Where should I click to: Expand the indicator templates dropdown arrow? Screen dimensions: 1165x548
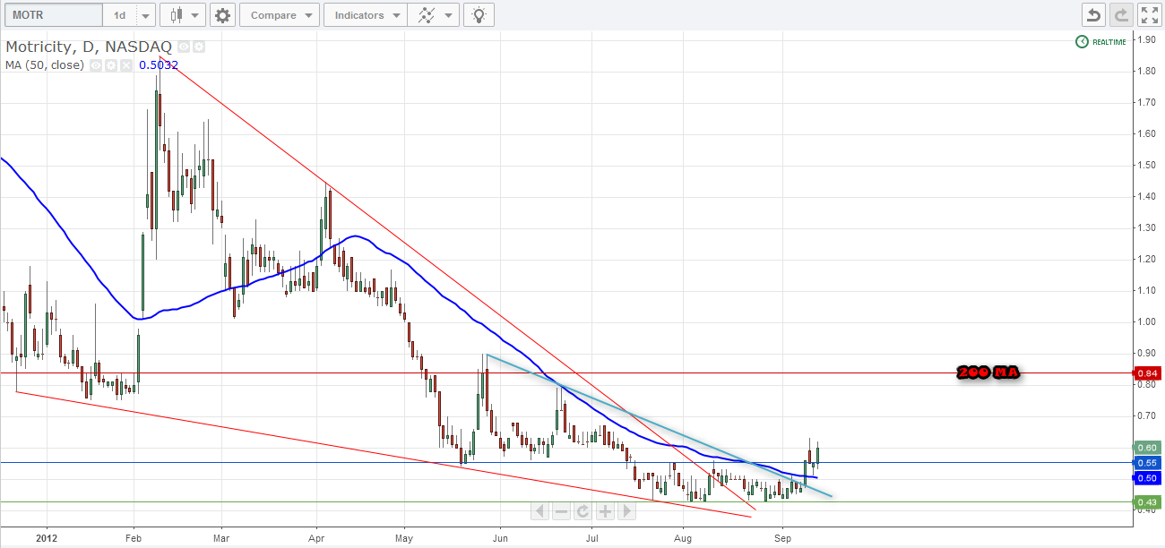(x=450, y=15)
